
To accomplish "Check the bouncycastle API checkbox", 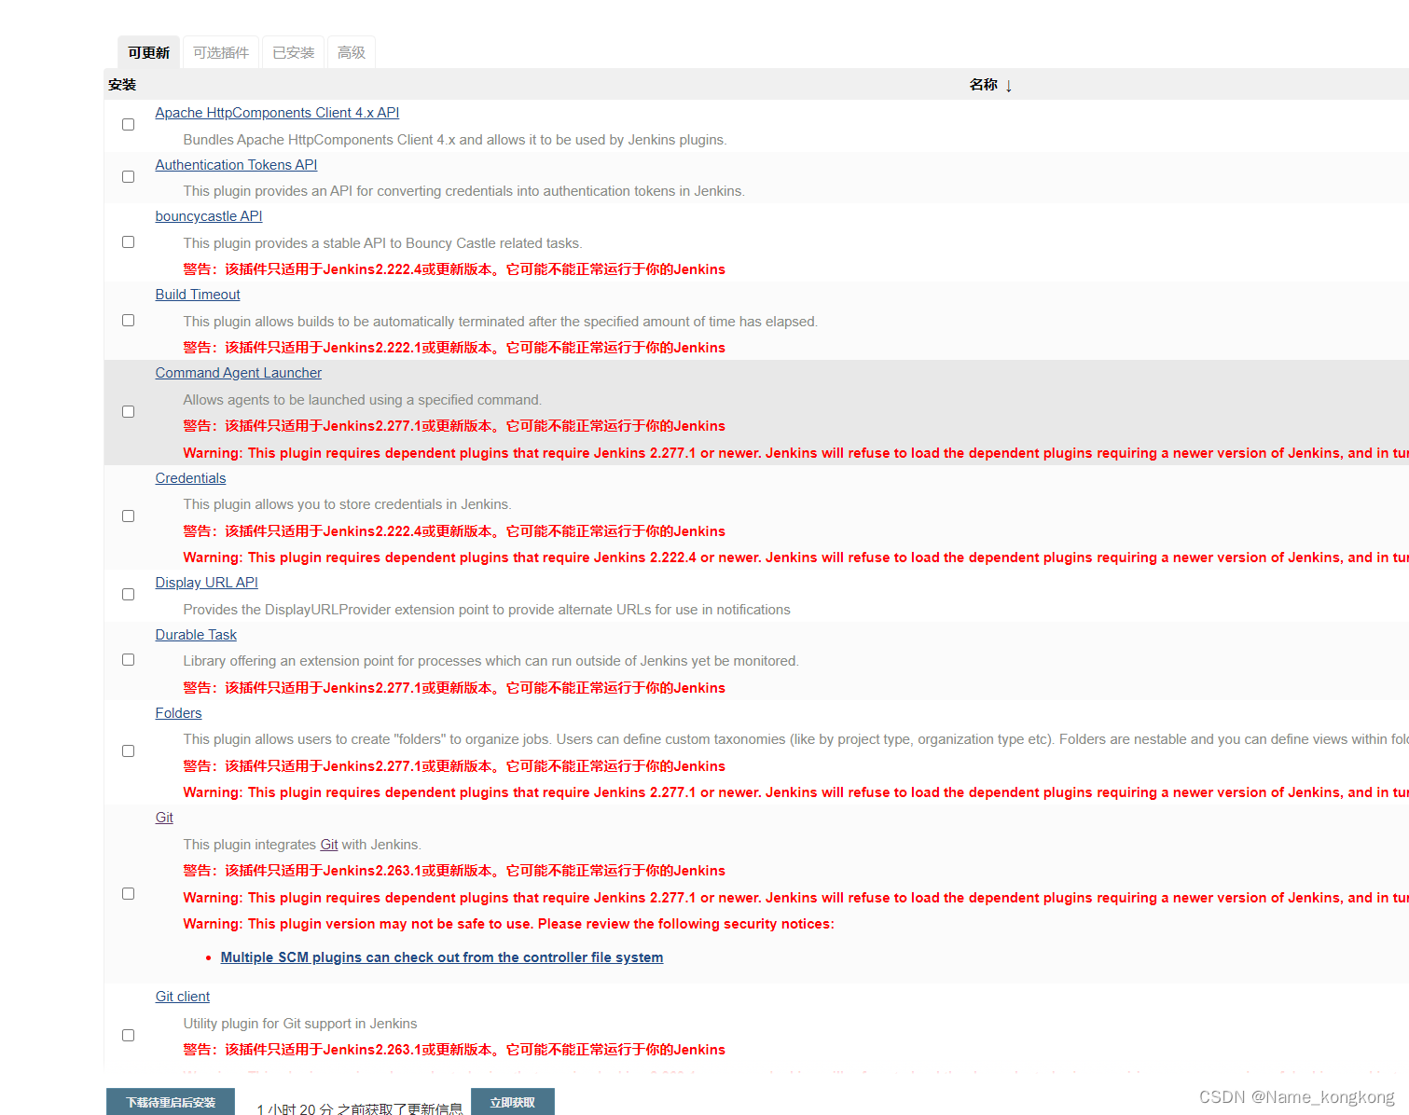I will (x=128, y=241).
